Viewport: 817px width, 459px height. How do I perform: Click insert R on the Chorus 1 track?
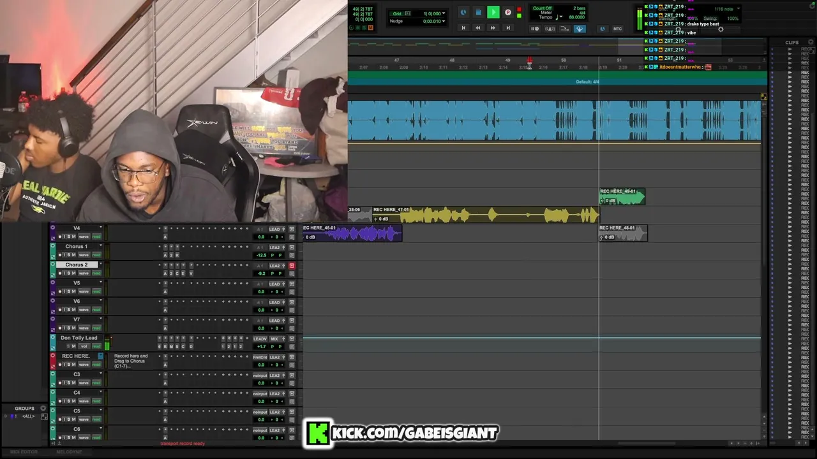click(177, 255)
